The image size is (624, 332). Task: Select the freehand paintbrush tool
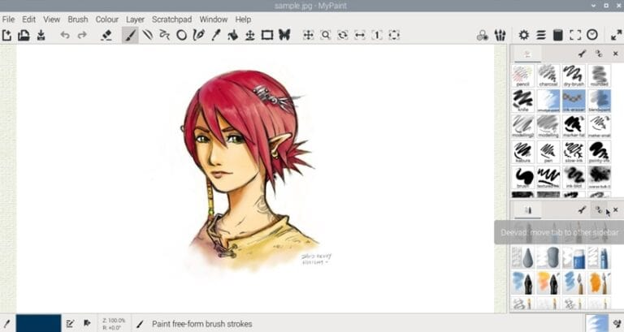(x=130, y=35)
